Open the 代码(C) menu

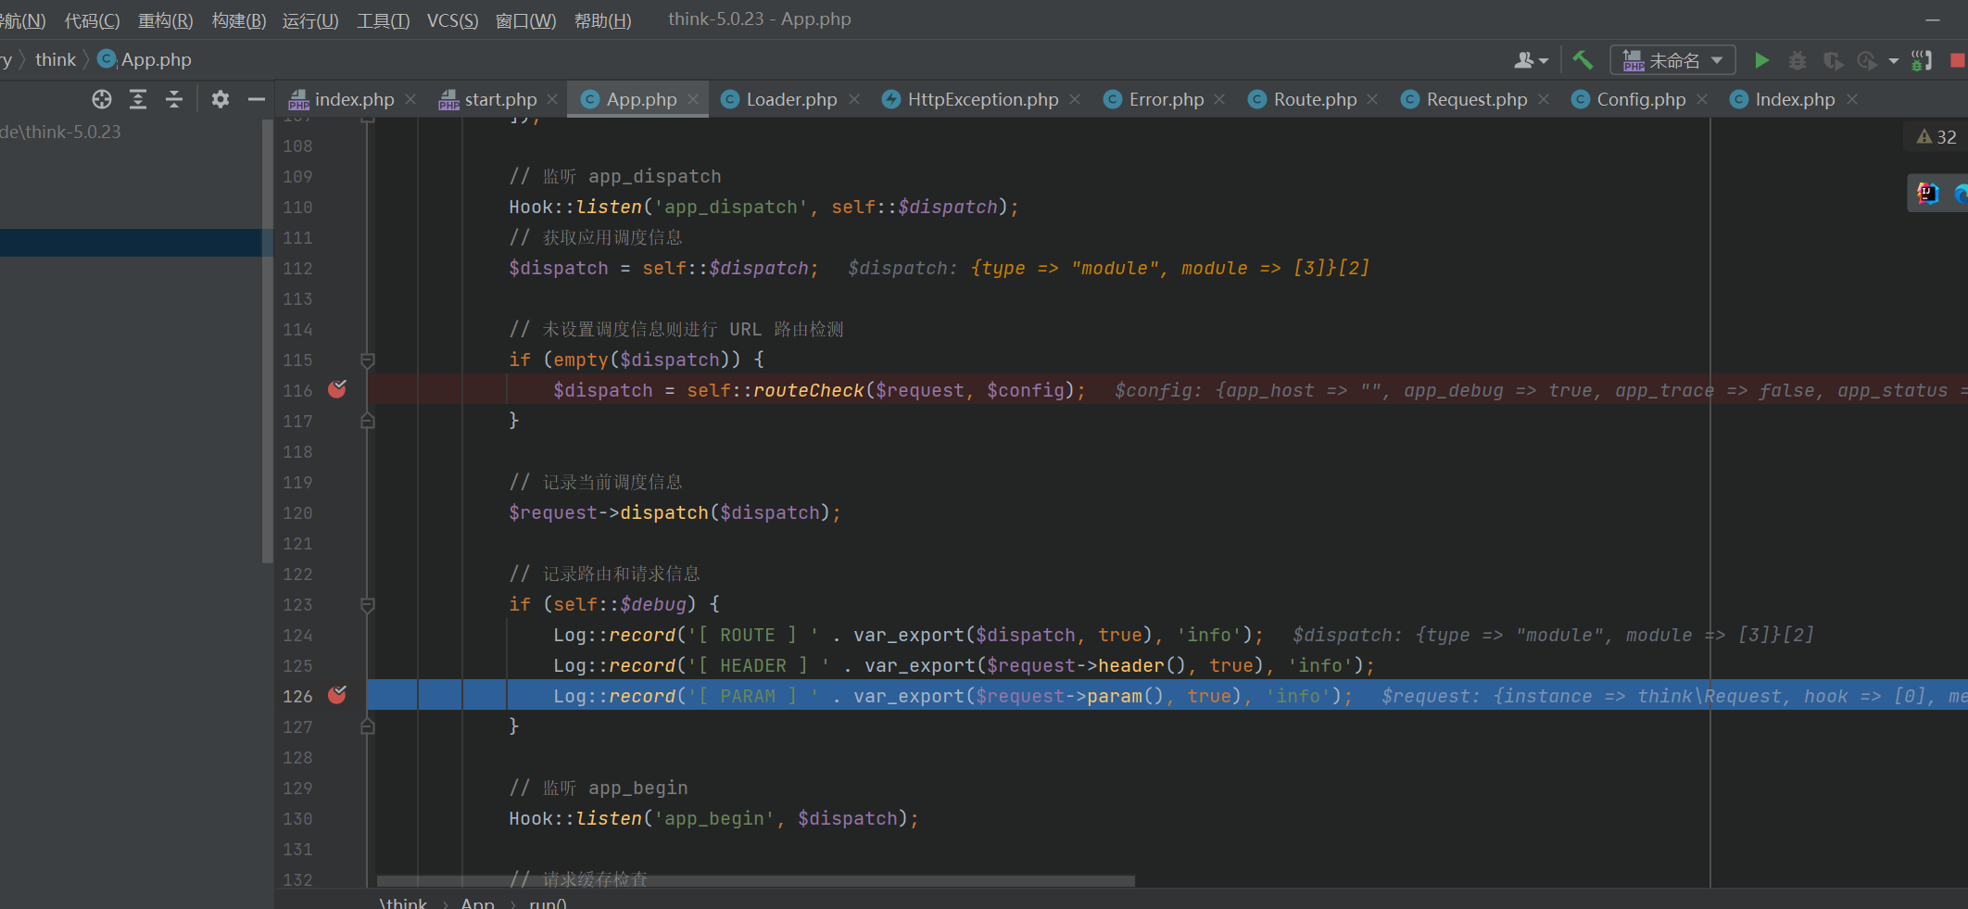92,20
